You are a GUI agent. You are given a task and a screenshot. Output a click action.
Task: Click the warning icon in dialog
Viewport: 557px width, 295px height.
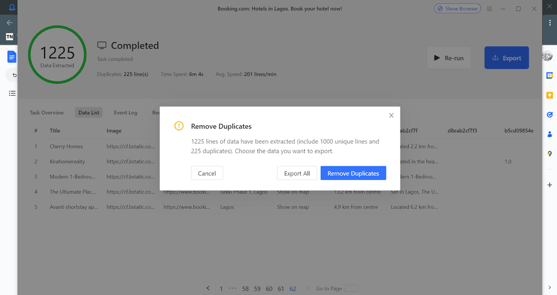[179, 126]
